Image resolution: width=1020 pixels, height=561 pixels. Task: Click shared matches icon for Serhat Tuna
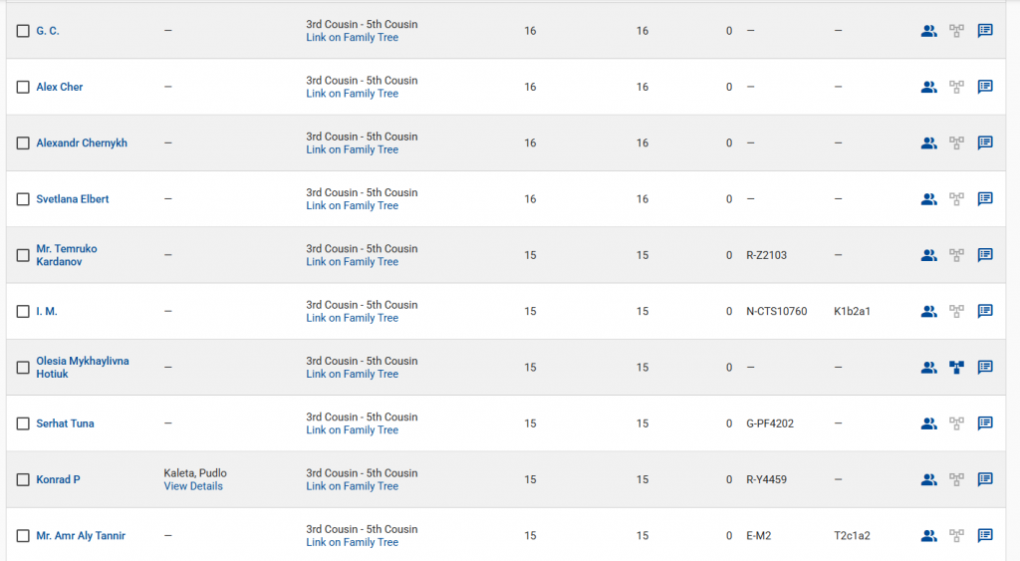(928, 423)
